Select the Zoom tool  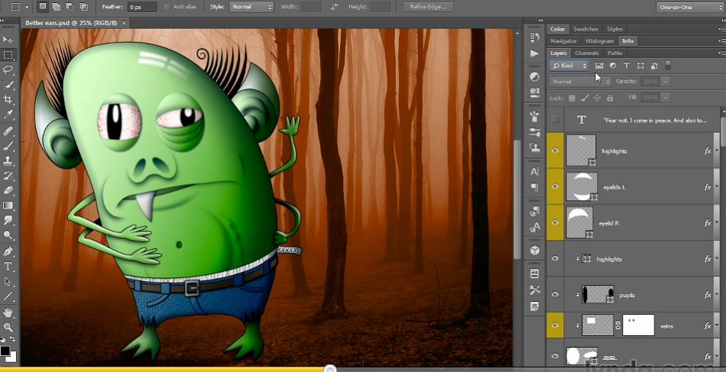point(8,328)
